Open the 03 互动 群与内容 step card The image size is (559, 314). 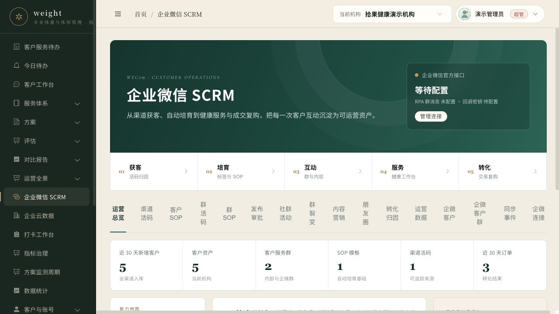328,171
